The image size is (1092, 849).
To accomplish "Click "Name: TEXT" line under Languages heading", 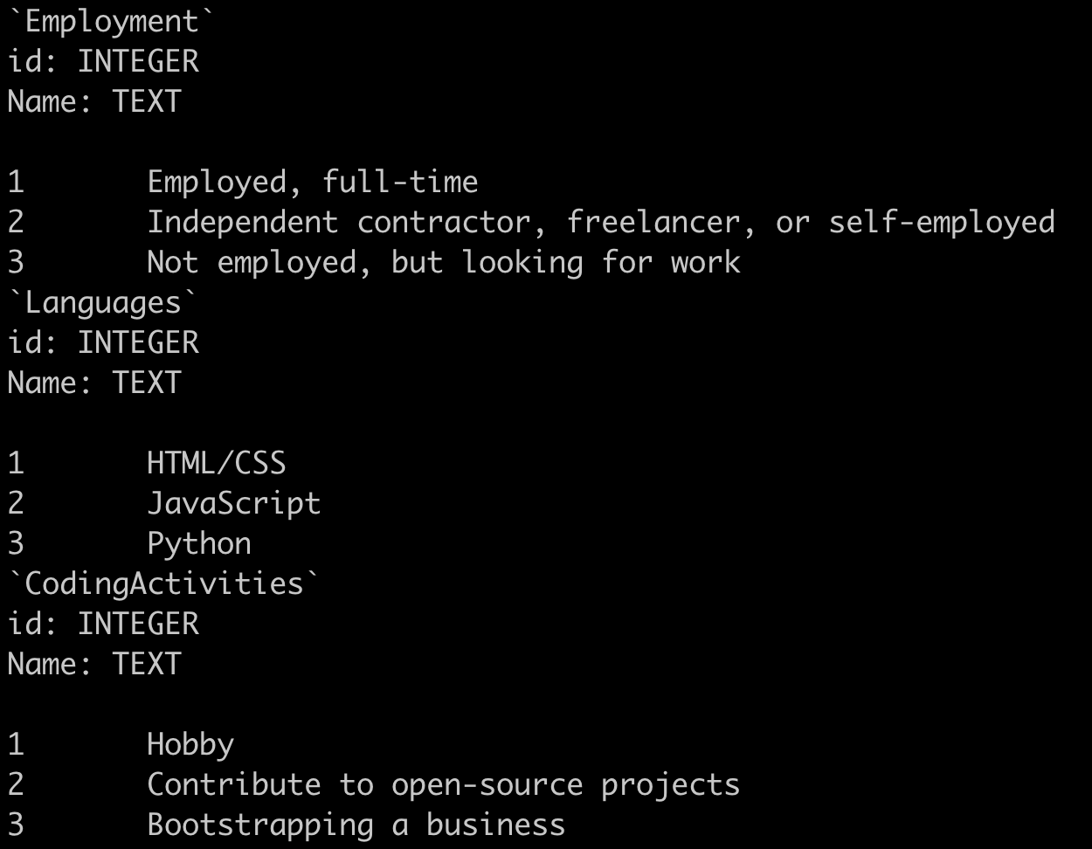I will tap(94, 383).
